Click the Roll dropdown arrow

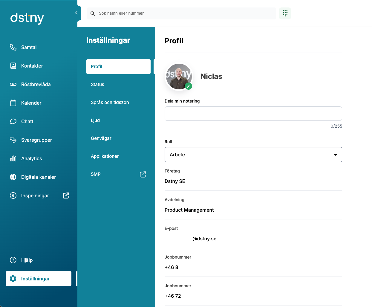[x=335, y=155]
